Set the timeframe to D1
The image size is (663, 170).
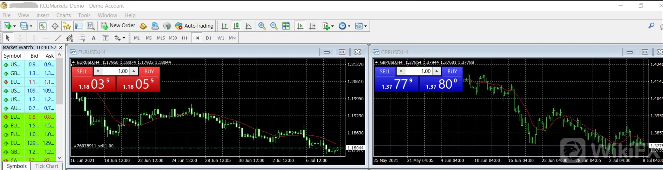[x=208, y=38]
